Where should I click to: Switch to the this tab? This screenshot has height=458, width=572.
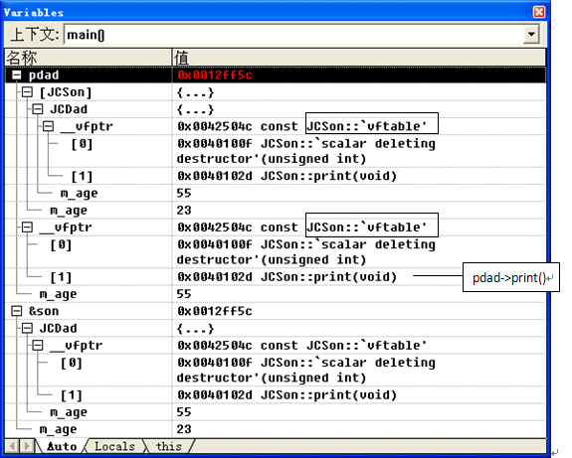click(168, 446)
